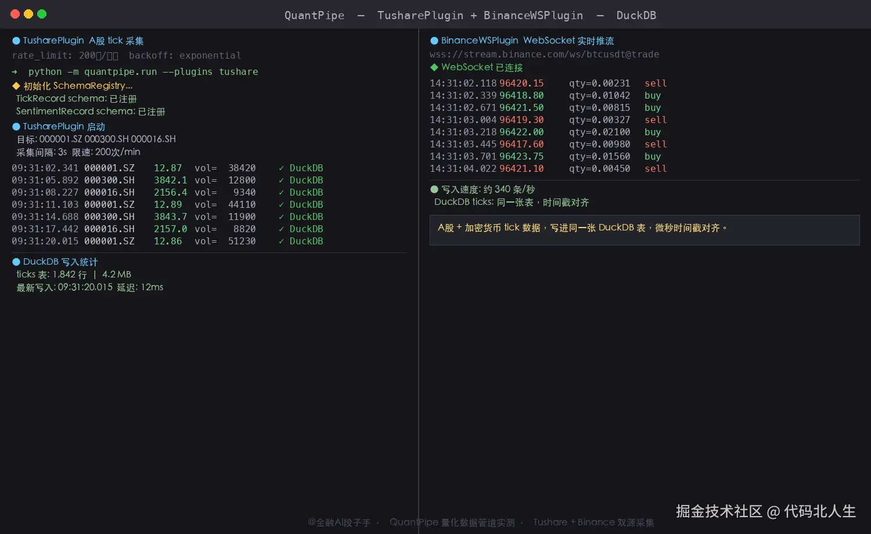
Task: Click the window title starting 'QuantPipe — TusharePlugin'
Action: click(470, 16)
